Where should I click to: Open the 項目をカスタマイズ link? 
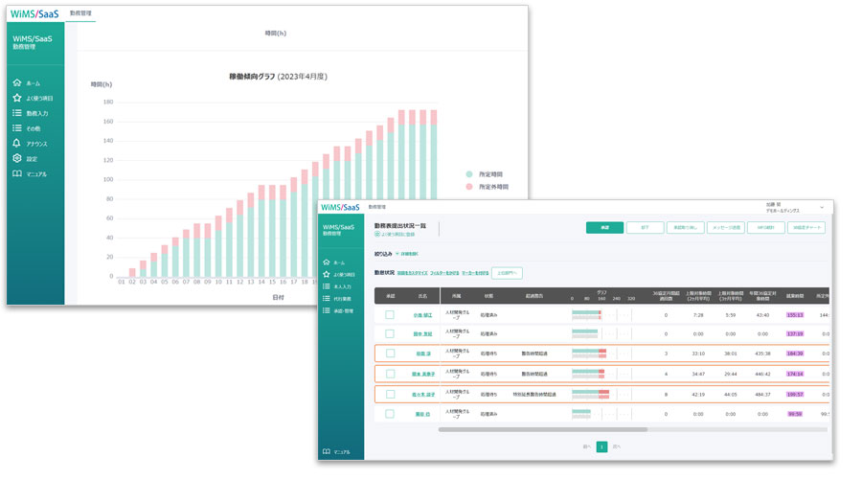click(412, 273)
